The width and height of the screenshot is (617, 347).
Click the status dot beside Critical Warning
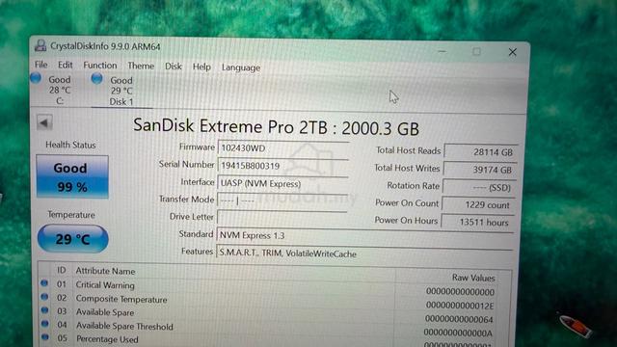[x=44, y=282]
